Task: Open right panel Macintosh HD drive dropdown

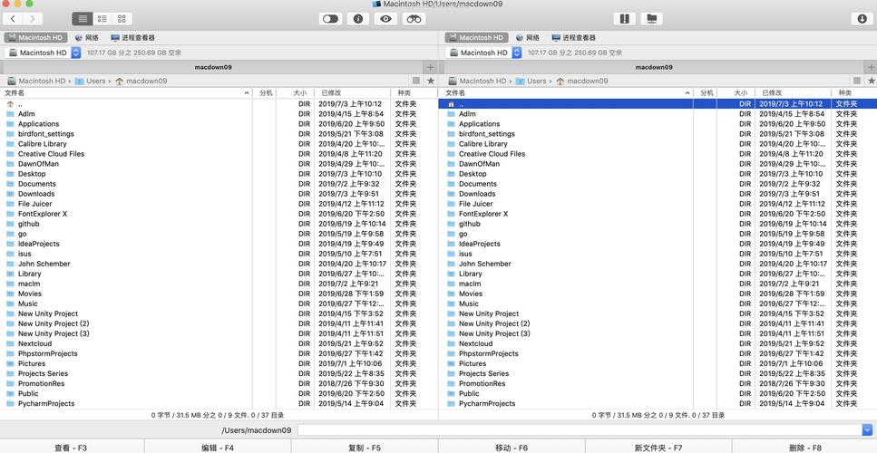Action: [517, 53]
